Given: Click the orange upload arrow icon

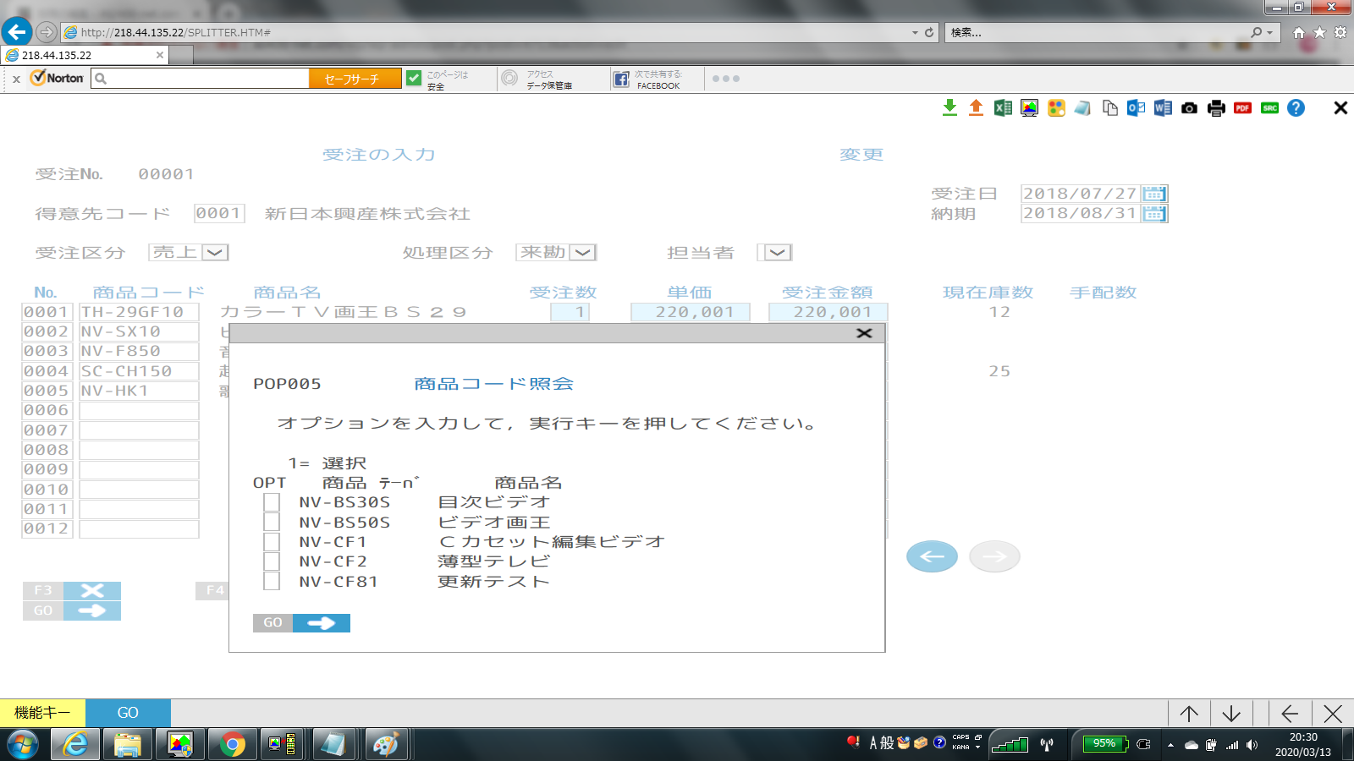Looking at the screenshot, I should pos(976,107).
